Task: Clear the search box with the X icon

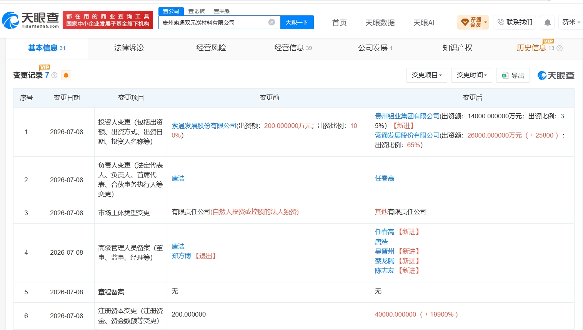Action: [272, 22]
